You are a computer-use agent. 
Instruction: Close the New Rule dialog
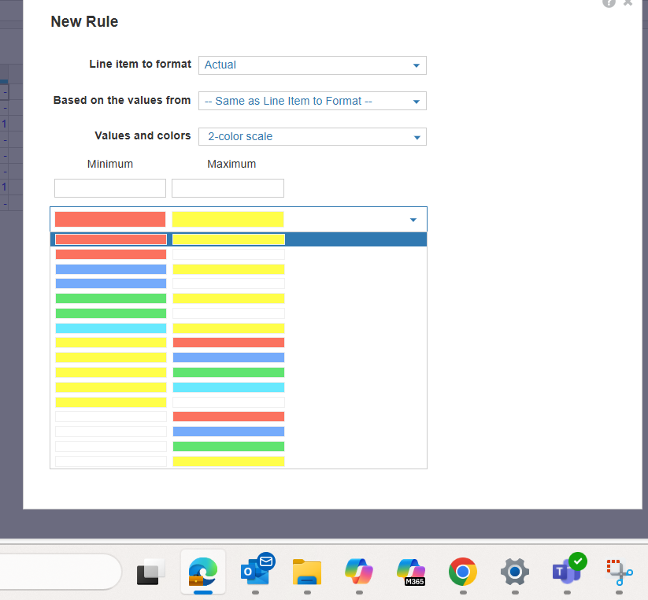click(628, 2)
